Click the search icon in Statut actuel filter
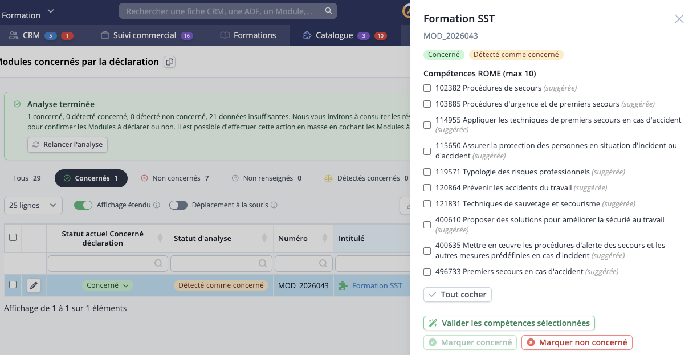Viewport: 697px width, 355px height. coord(158,263)
